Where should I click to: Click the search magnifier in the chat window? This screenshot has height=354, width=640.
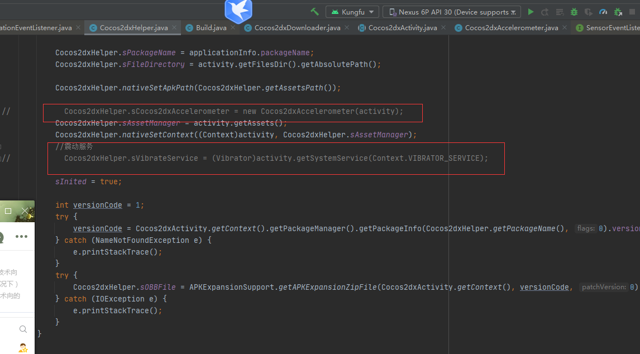[x=23, y=329]
